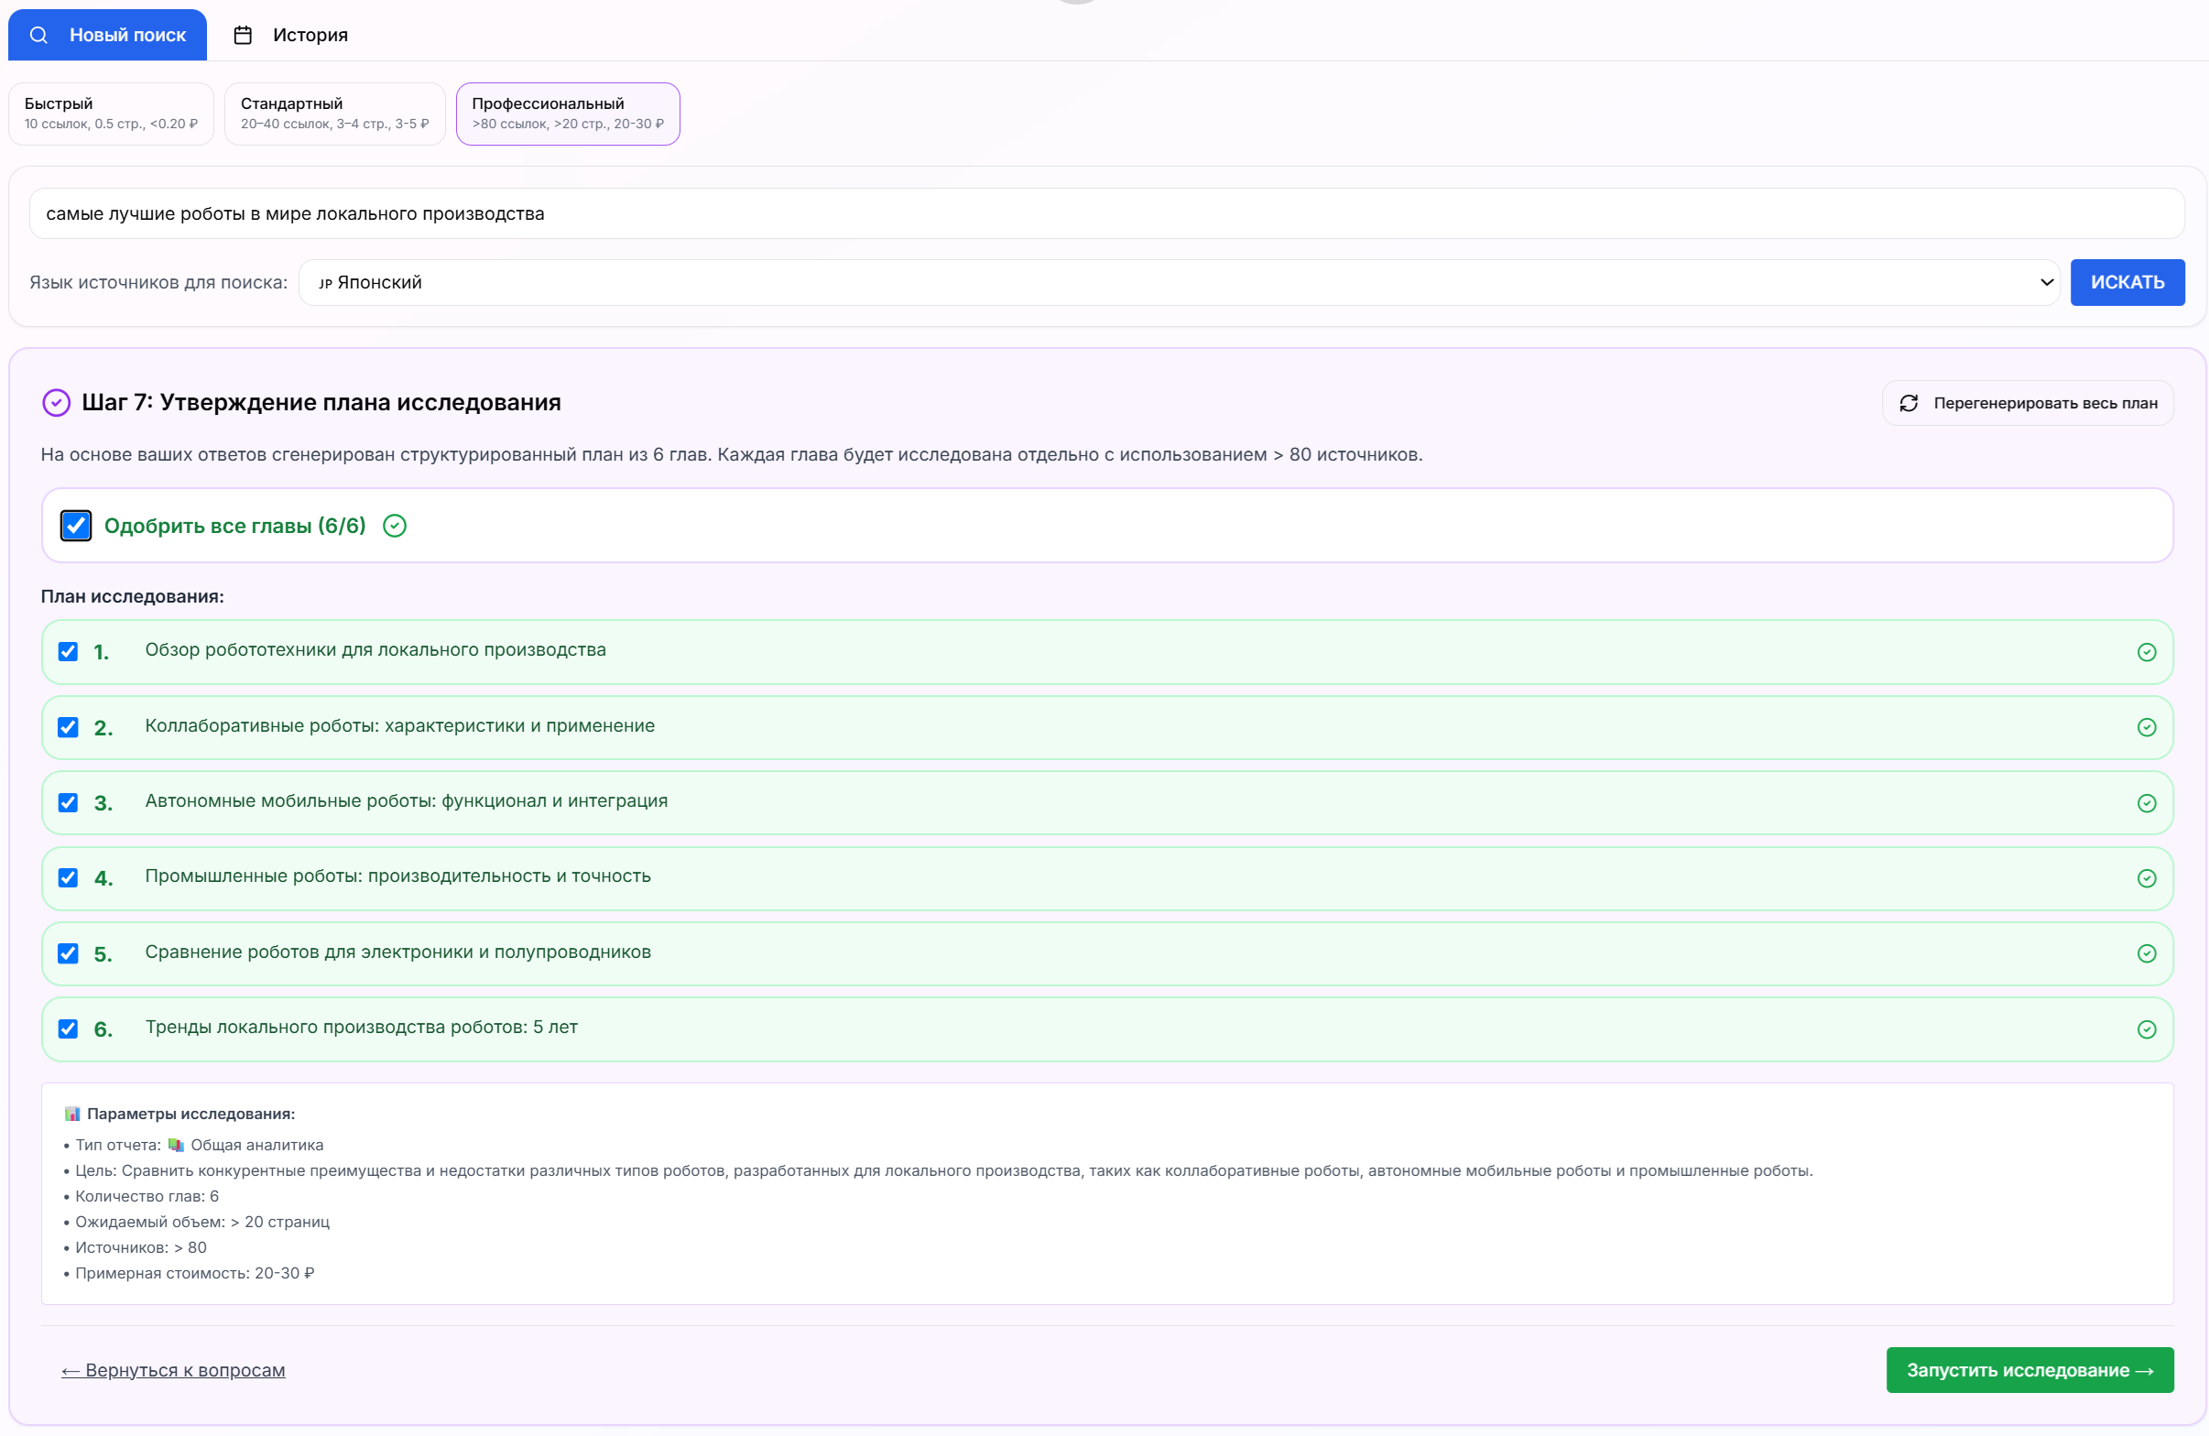The image size is (2209, 1436).
Task: Click status check icon on chapter 6 row
Action: [2146, 1029]
